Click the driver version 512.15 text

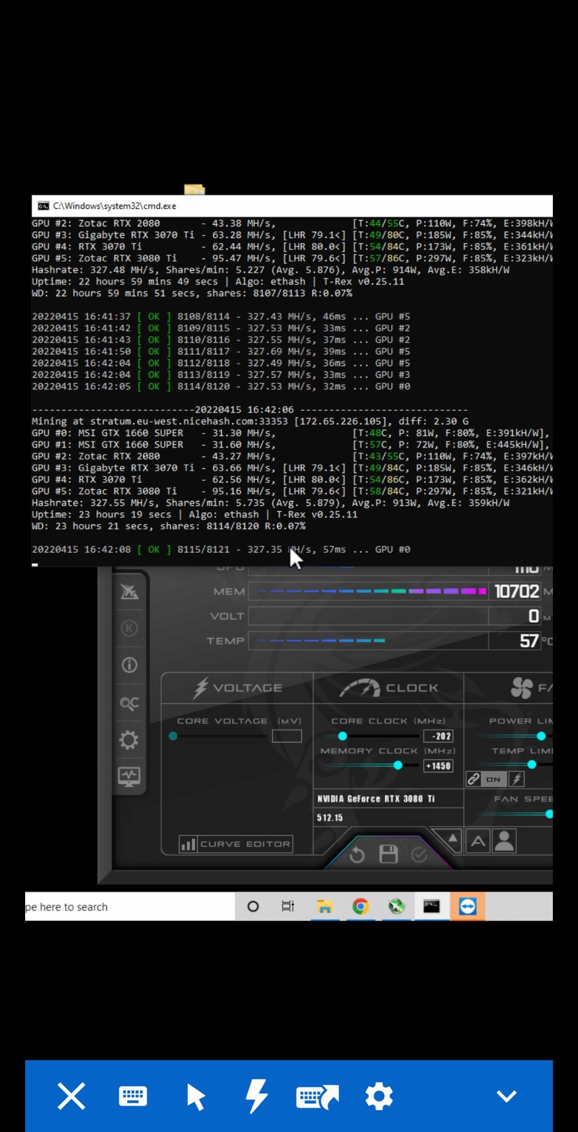(x=330, y=818)
